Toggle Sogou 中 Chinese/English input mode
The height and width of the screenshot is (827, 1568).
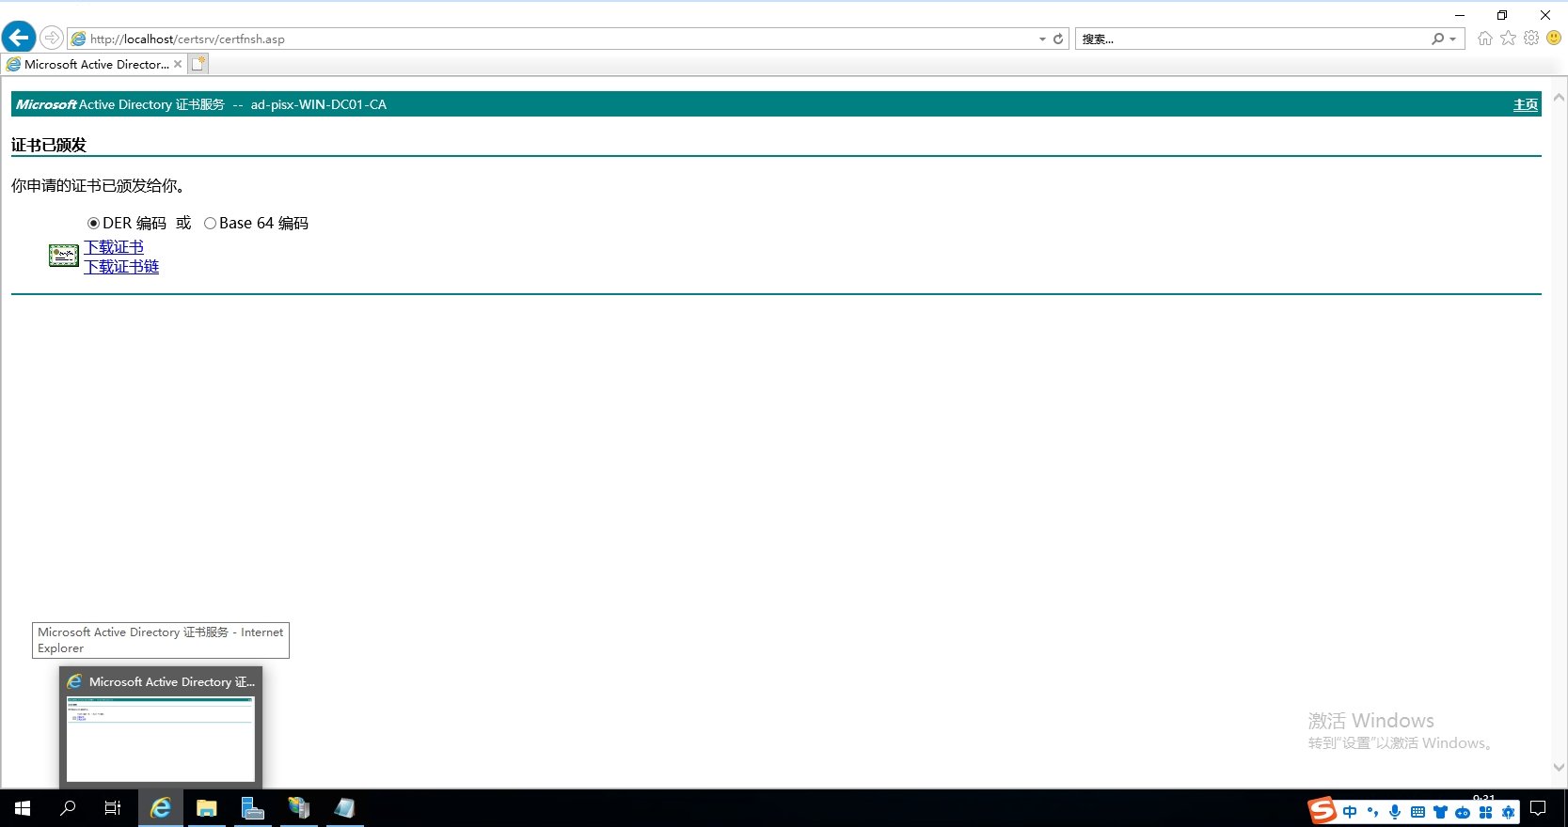pos(1350,812)
